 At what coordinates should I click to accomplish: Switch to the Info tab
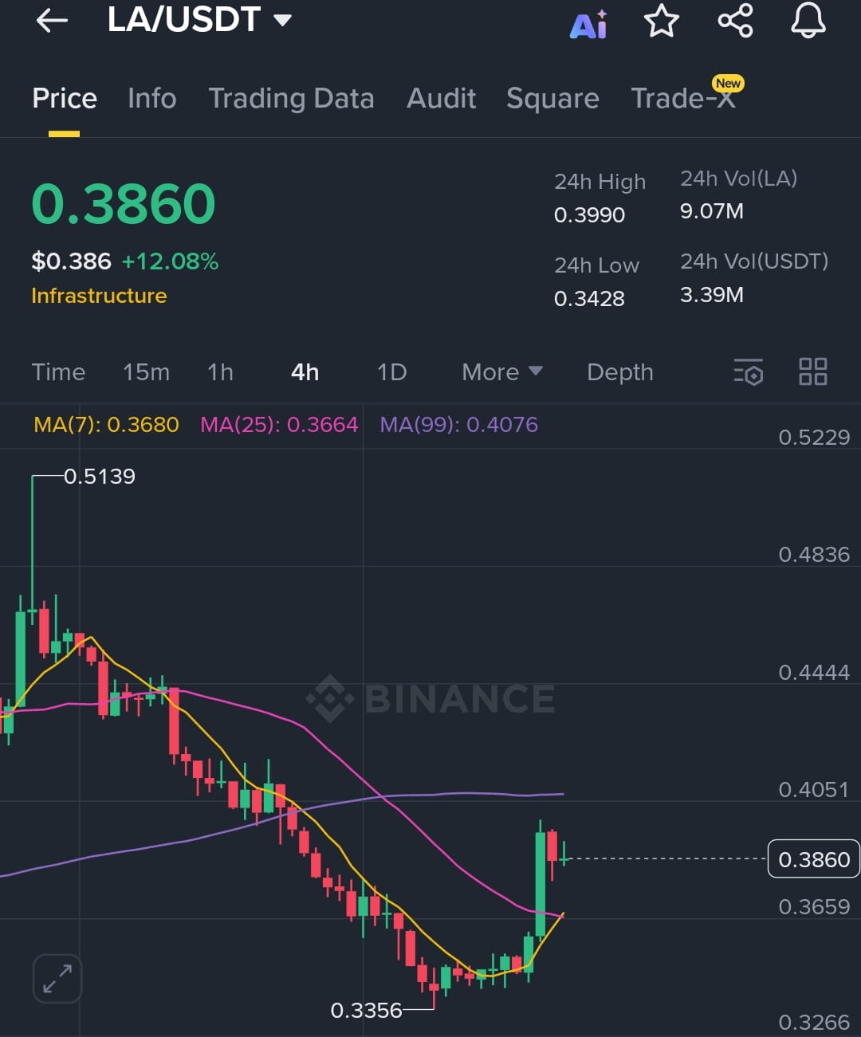(x=151, y=99)
